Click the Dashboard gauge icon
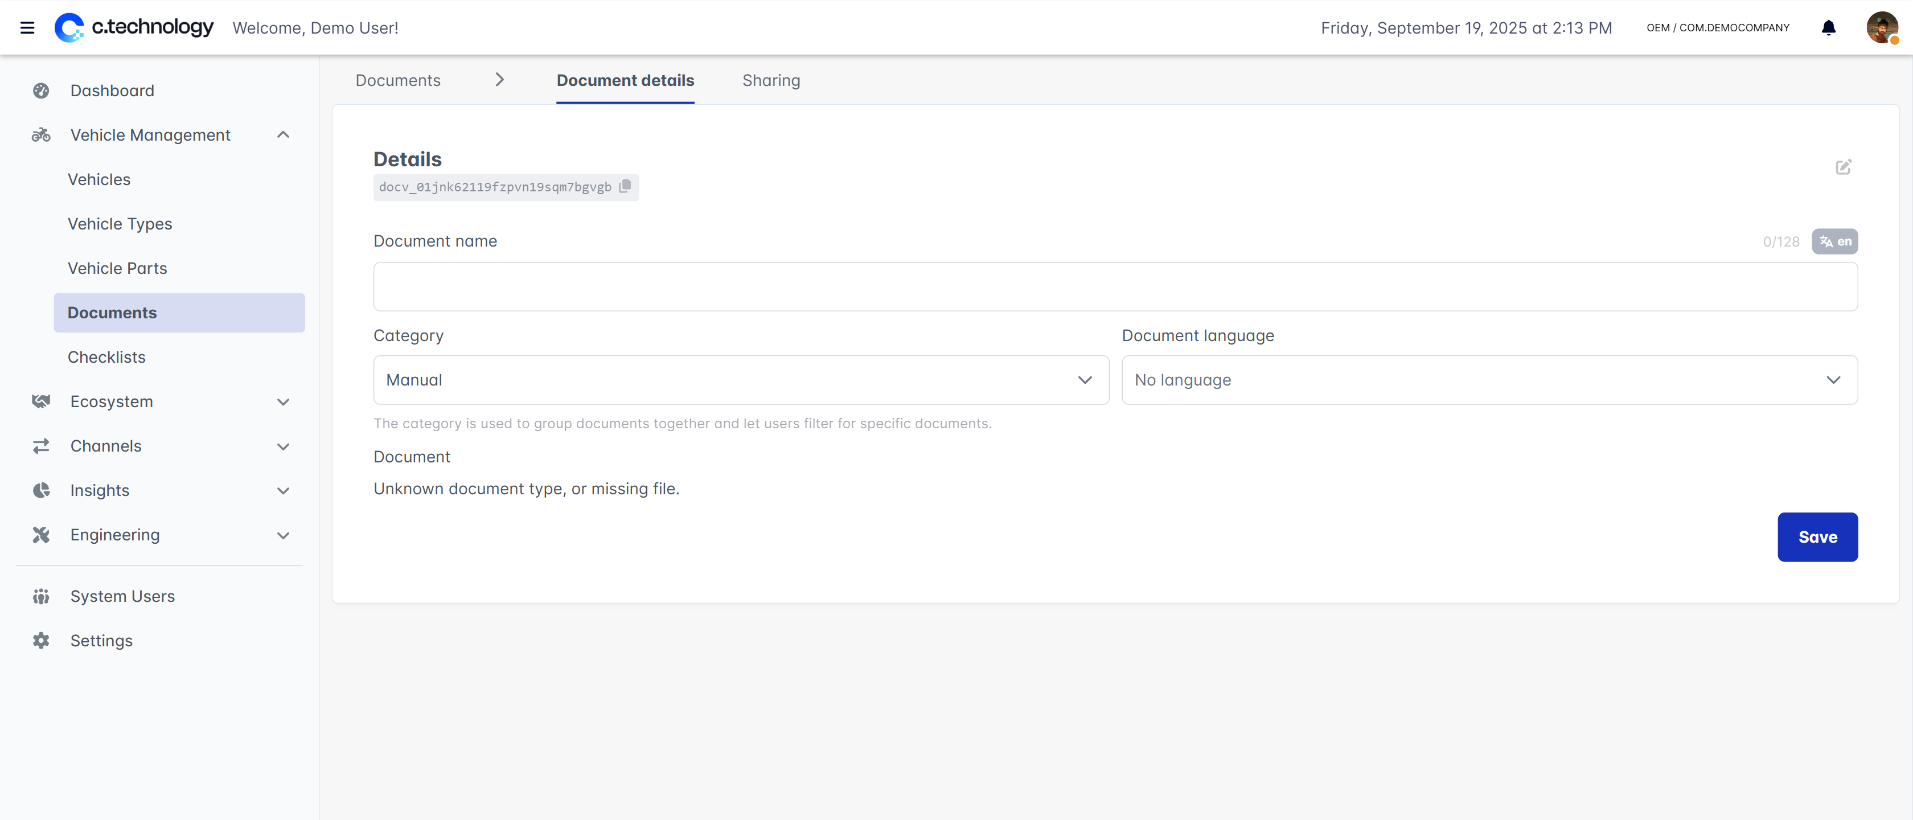Screen dimensions: 1913x820 tap(41, 91)
